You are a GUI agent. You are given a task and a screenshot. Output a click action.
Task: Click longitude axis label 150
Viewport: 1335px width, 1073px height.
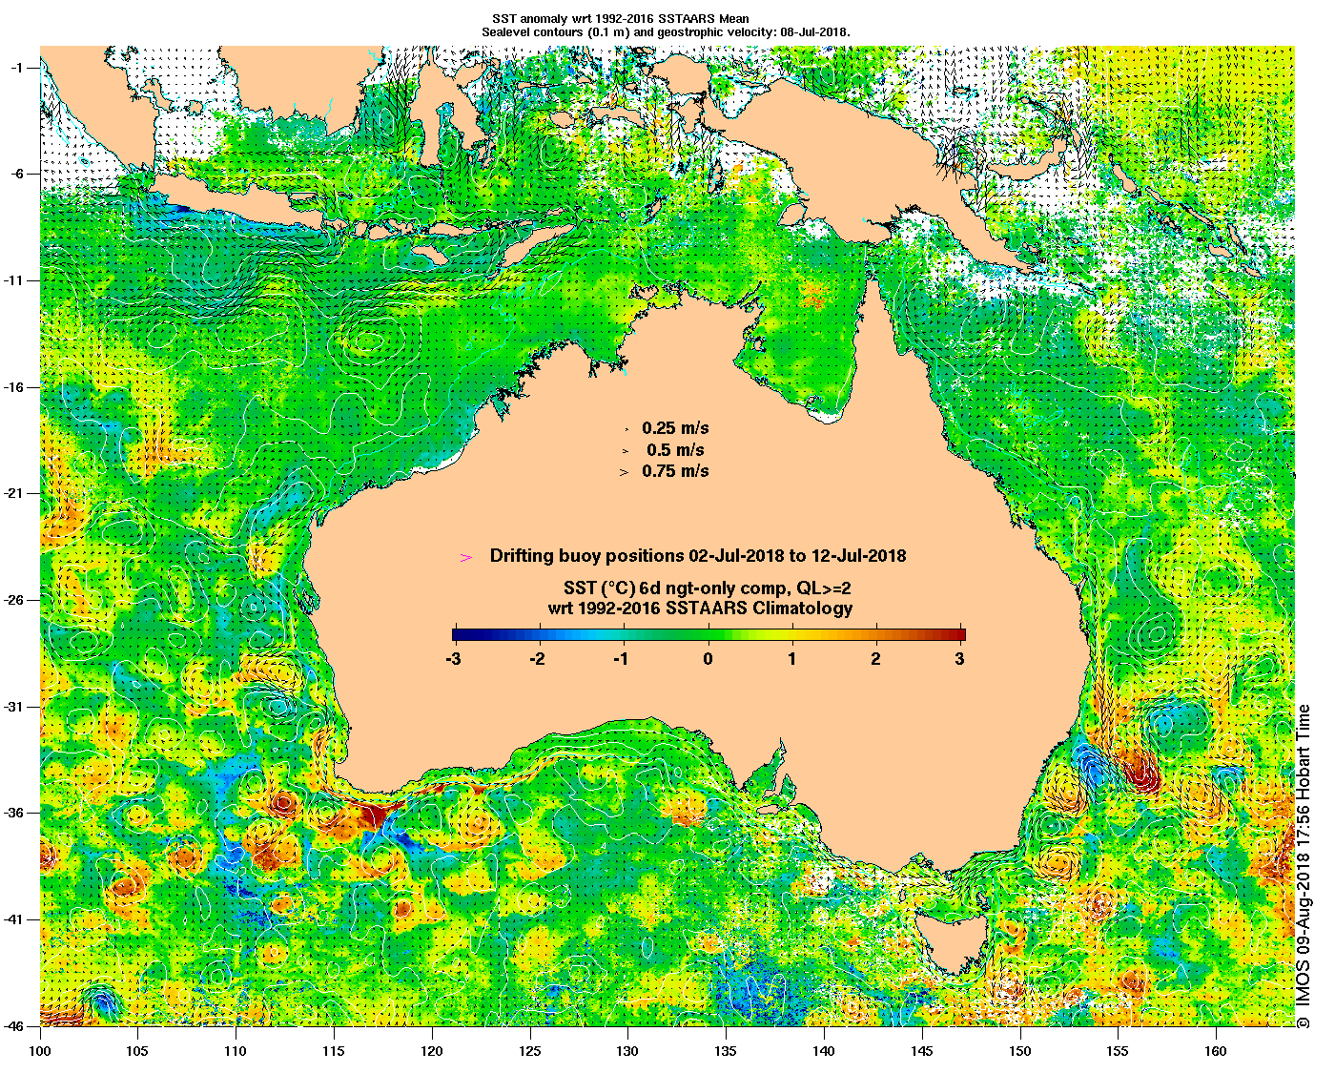(x=1019, y=1051)
